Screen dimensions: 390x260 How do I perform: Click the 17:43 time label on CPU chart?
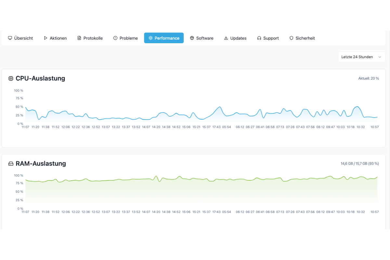pos(216,127)
